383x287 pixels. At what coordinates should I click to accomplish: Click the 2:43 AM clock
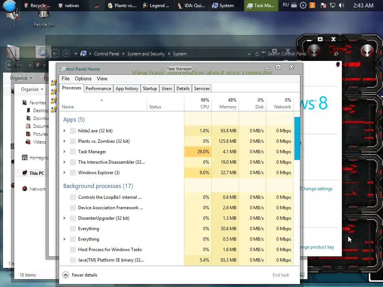click(x=363, y=5)
